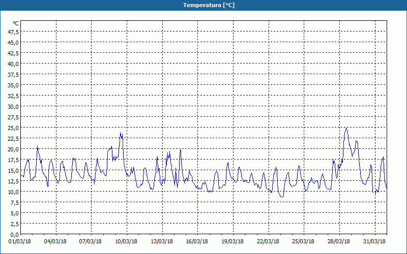The width and height of the screenshot is (407, 254).
Task: Click the 15,0 axis value
Action: (x=14, y=171)
